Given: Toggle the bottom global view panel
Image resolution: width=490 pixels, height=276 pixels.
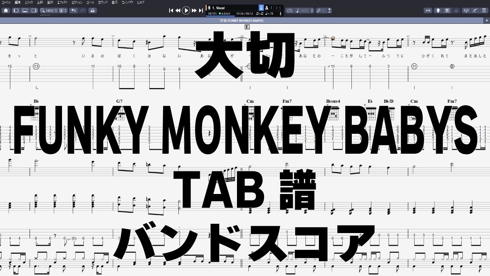Looking at the screenshot, I should tap(25, 10).
